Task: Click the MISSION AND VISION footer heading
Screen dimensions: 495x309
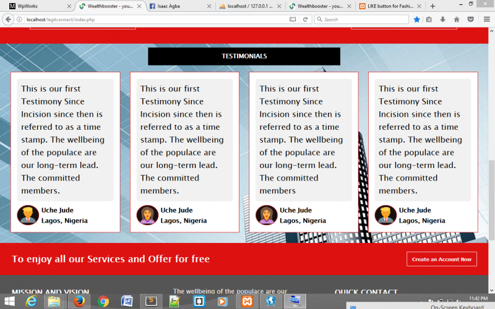Action: (x=51, y=291)
